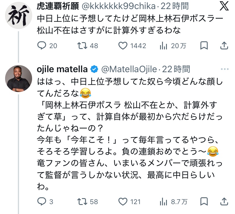The image size is (235, 214).
Task: Open more options on ojile matella's reply
Action: tap(224, 69)
